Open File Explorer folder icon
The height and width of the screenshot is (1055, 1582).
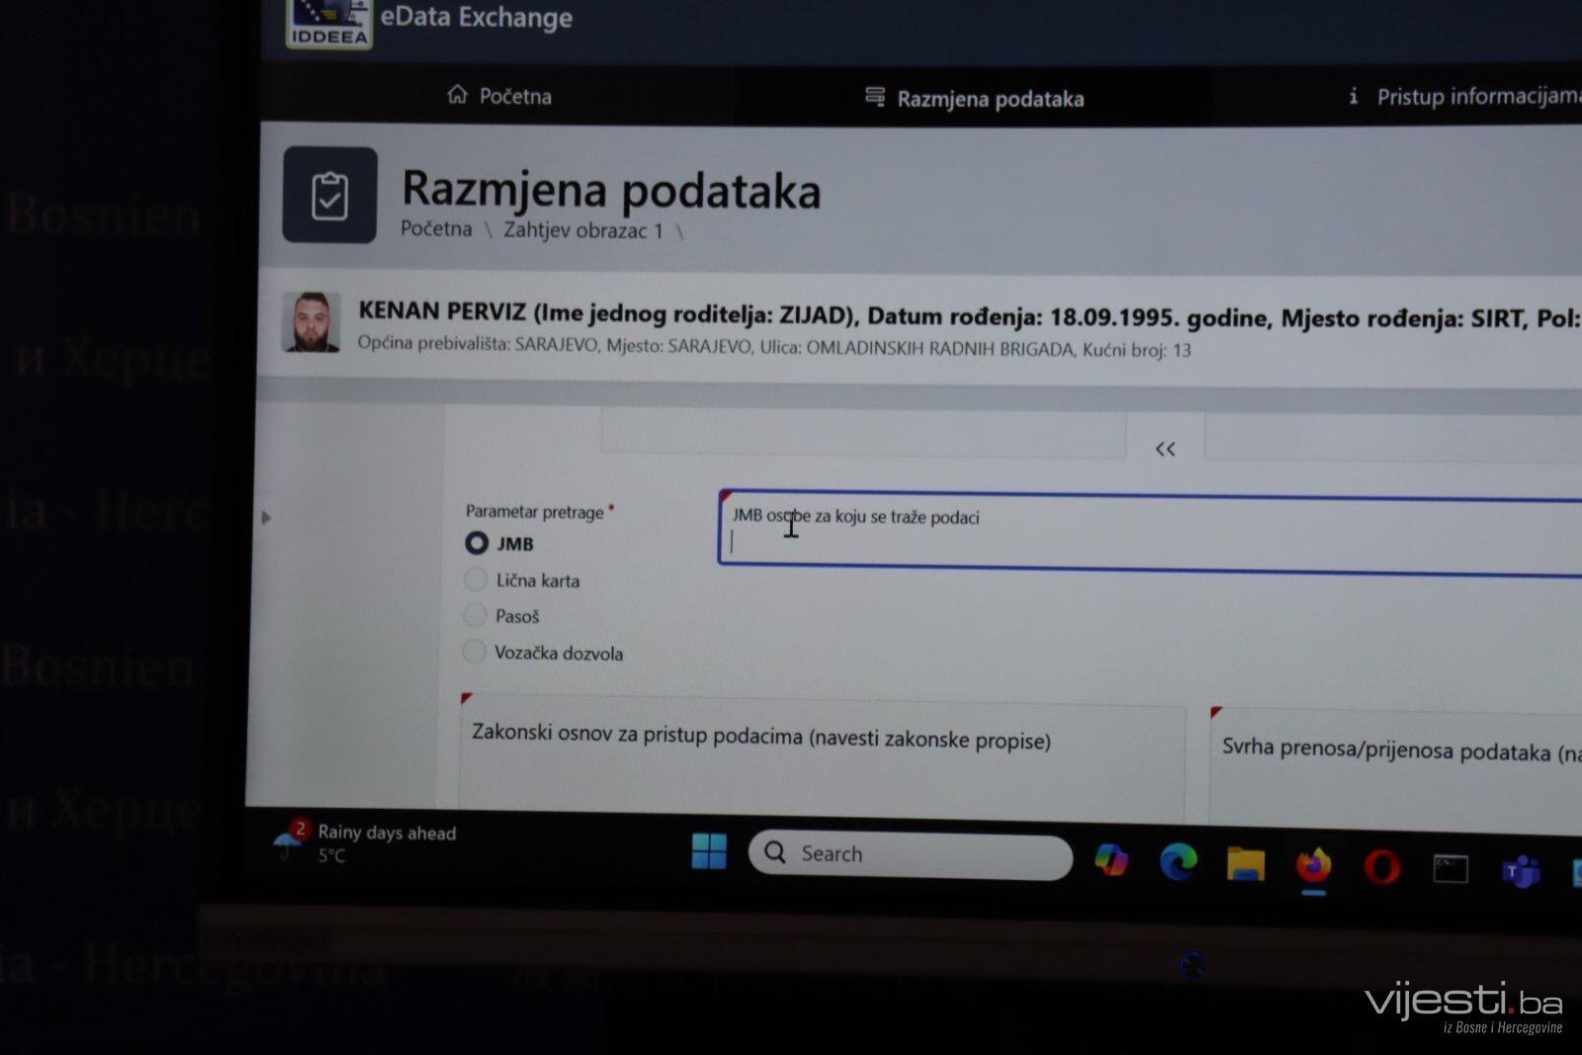click(1245, 863)
